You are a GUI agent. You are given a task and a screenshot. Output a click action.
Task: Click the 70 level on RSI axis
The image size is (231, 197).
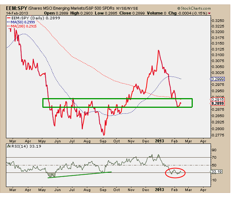(214, 157)
